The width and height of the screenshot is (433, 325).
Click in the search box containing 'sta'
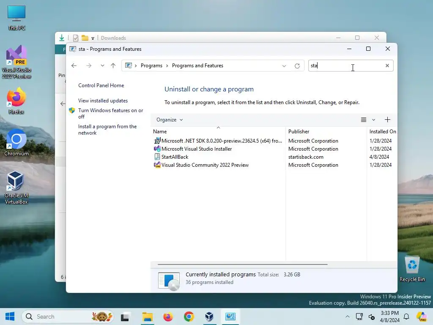point(347,66)
